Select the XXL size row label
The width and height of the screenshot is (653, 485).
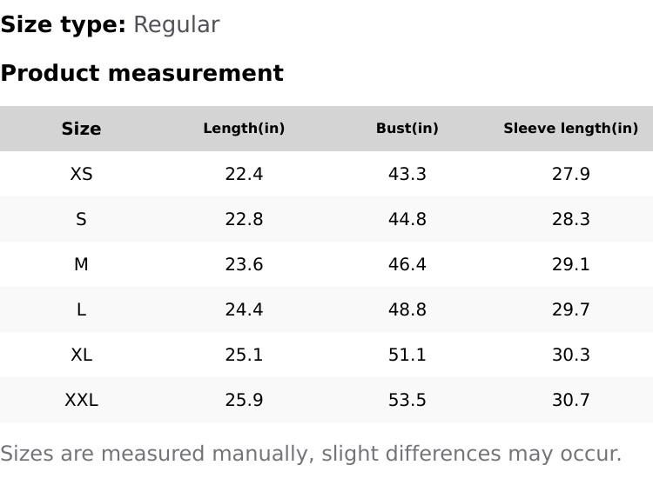coord(81,400)
